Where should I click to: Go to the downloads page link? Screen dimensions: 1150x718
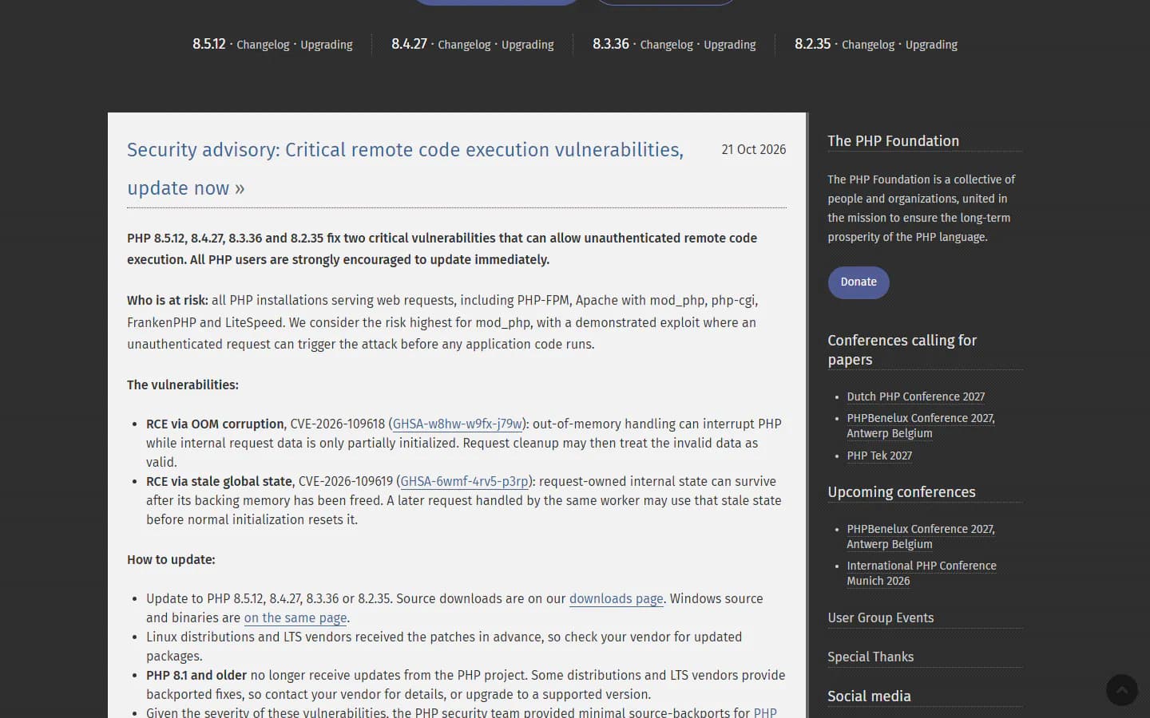click(617, 599)
